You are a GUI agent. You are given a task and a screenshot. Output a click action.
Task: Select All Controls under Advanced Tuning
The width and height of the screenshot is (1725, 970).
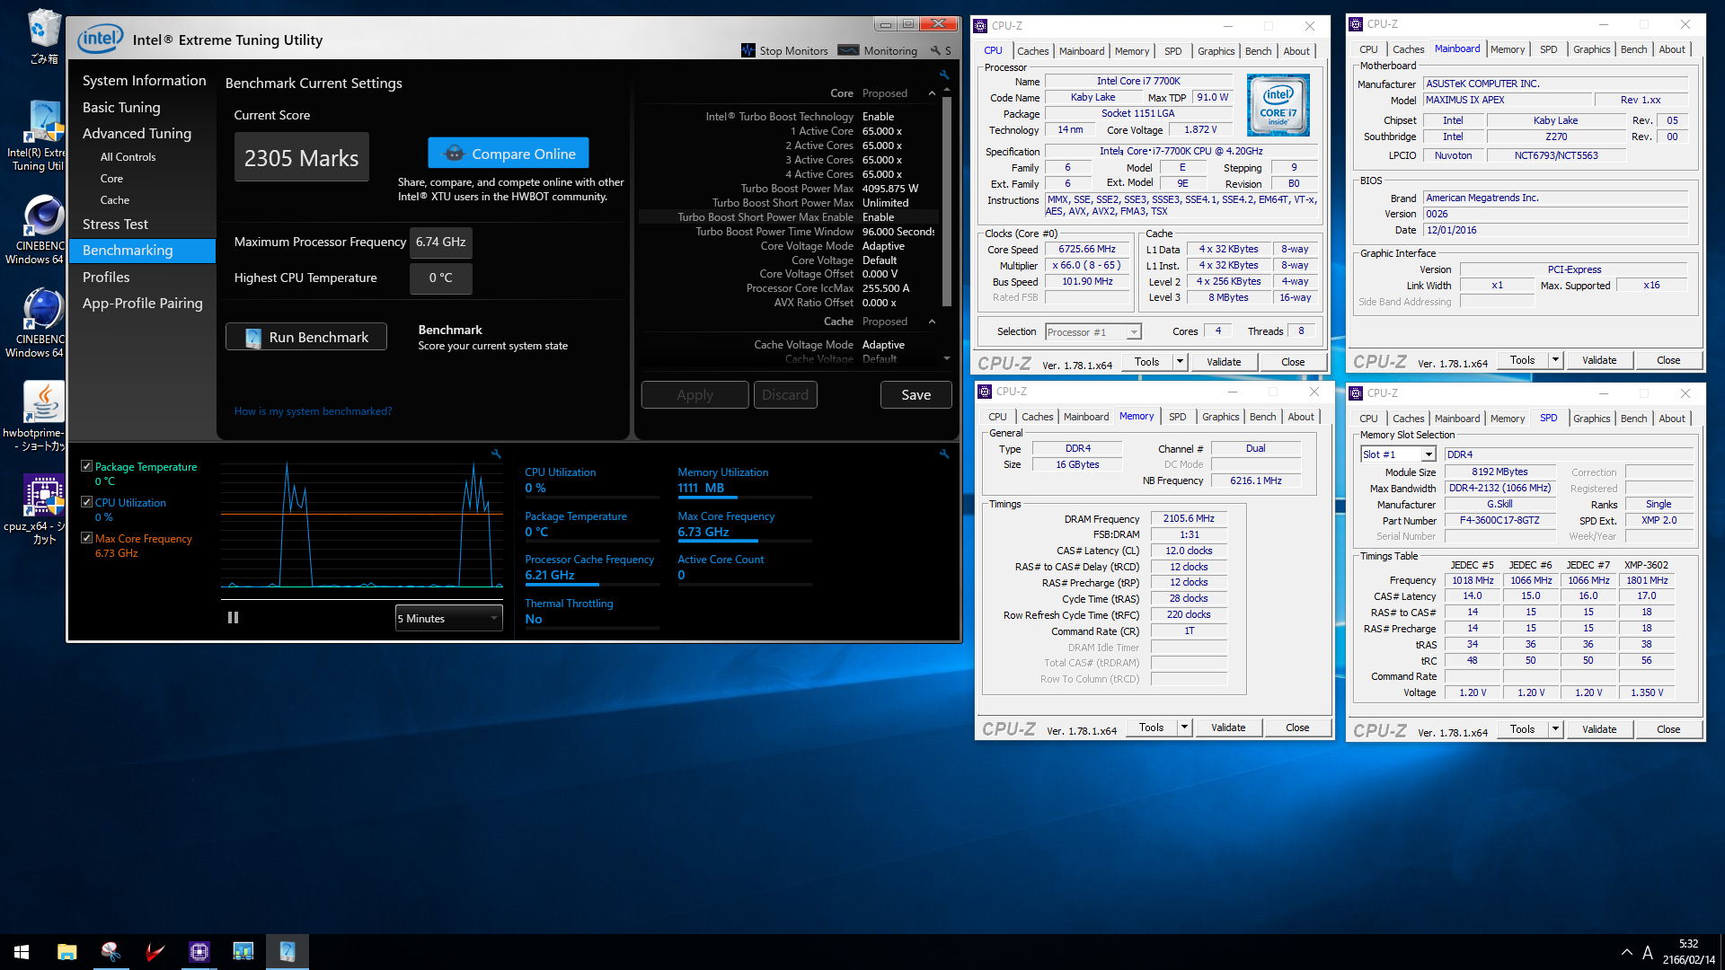(x=128, y=156)
